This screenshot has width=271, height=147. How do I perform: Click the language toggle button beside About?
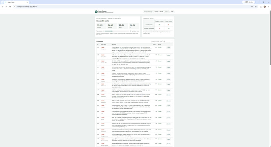click(x=172, y=12)
